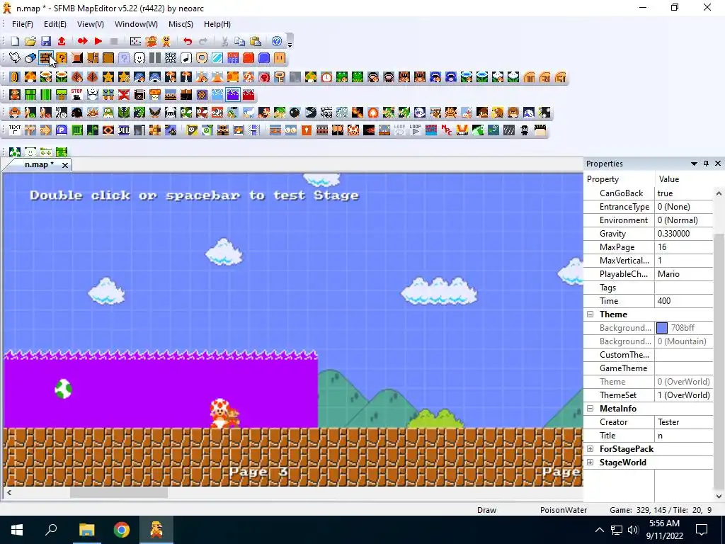This screenshot has width=725, height=544.
Task: Select the Warp Zone object icon
Action: click(431, 130)
